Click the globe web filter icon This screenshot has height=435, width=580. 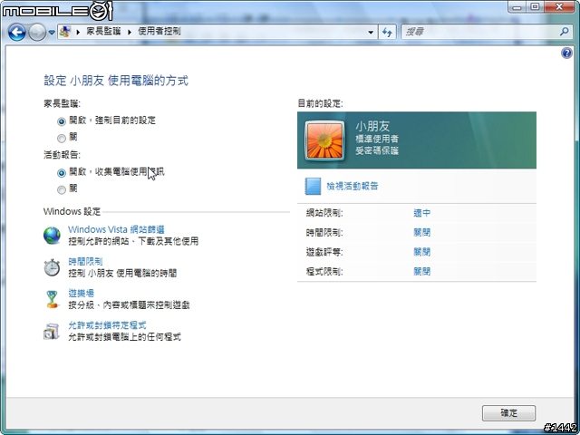52,236
